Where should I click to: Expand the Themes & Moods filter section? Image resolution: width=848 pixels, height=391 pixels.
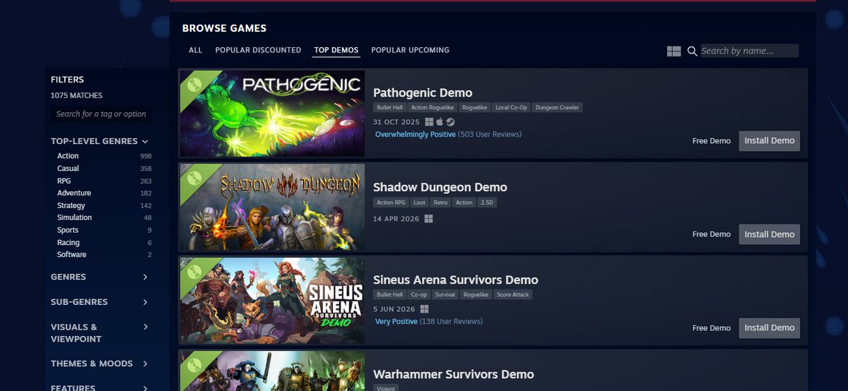click(x=146, y=363)
